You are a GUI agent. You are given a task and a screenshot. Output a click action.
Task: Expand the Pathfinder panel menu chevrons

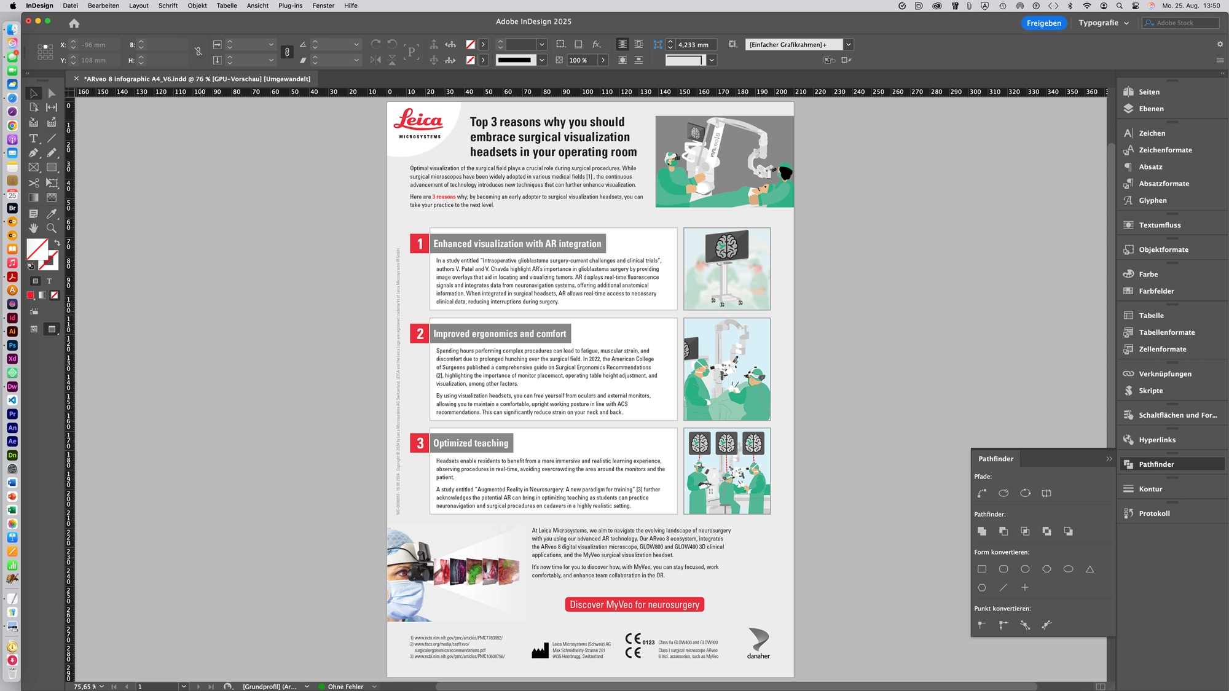pyautogui.click(x=1109, y=459)
